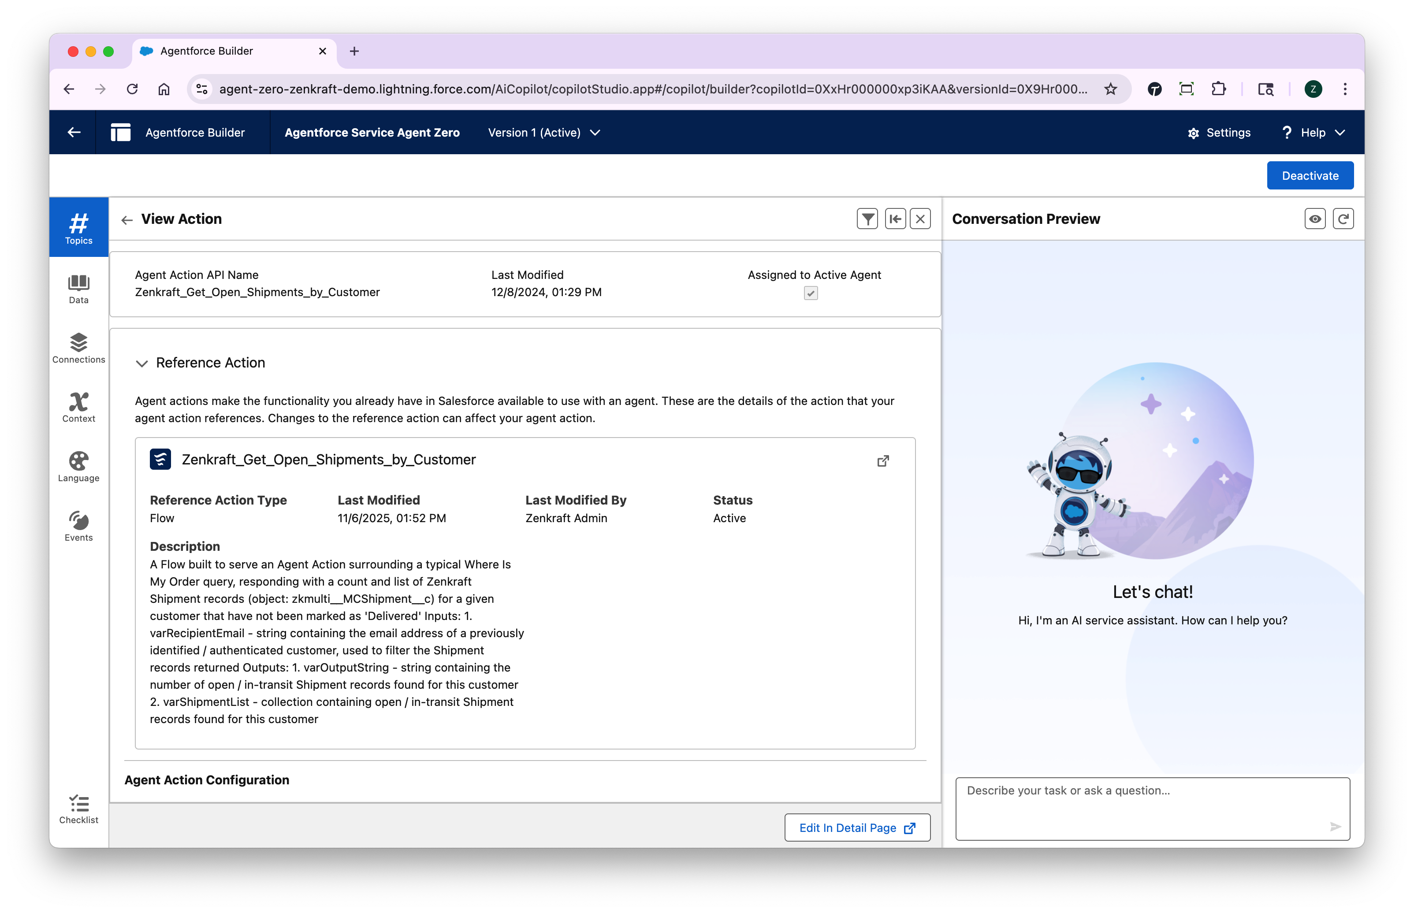1414x913 pixels.
Task: Toggle the Assigned to Active Agent checkbox
Action: 811,293
